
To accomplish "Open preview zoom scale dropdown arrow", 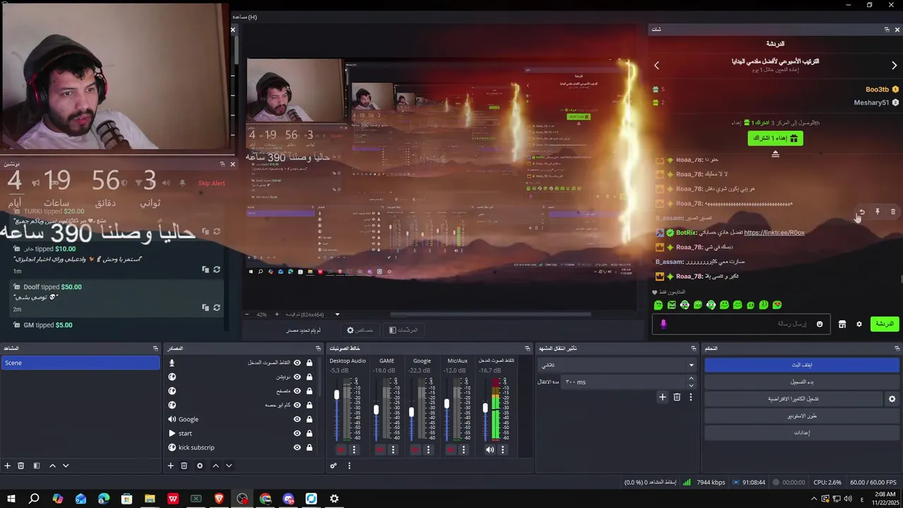I will [x=337, y=315].
